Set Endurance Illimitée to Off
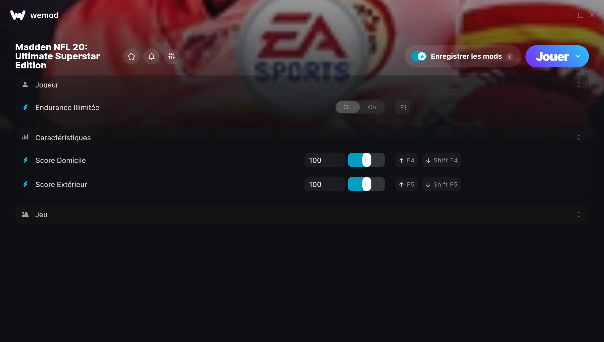This screenshot has height=342, width=604. 348,107
